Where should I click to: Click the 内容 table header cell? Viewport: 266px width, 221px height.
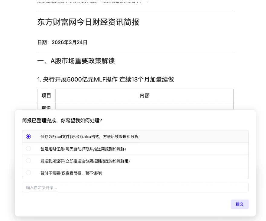tap(144, 95)
